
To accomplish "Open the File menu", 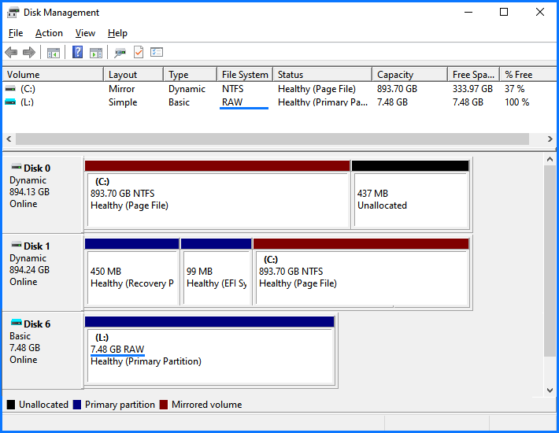I will point(16,33).
